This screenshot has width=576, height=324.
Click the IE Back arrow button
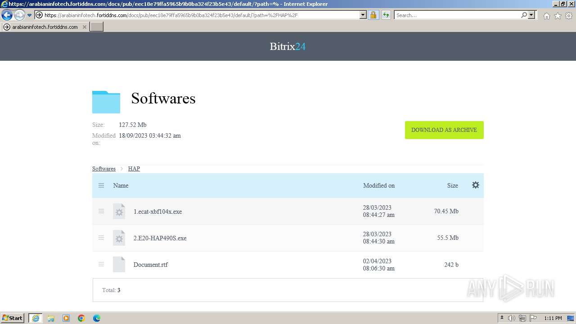coord(7,15)
